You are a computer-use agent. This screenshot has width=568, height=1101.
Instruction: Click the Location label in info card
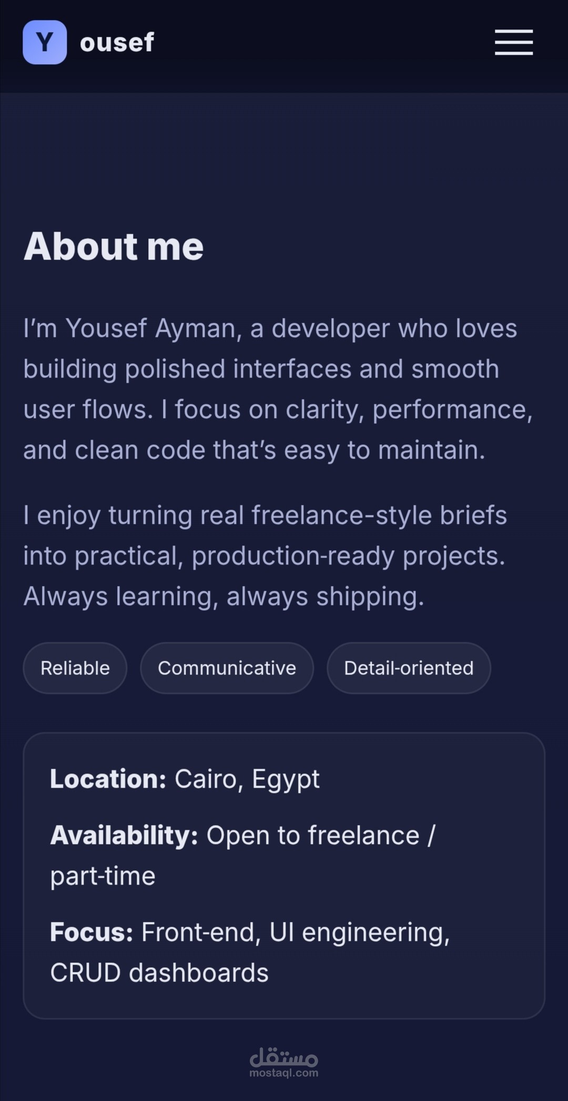[x=108, y=779]
